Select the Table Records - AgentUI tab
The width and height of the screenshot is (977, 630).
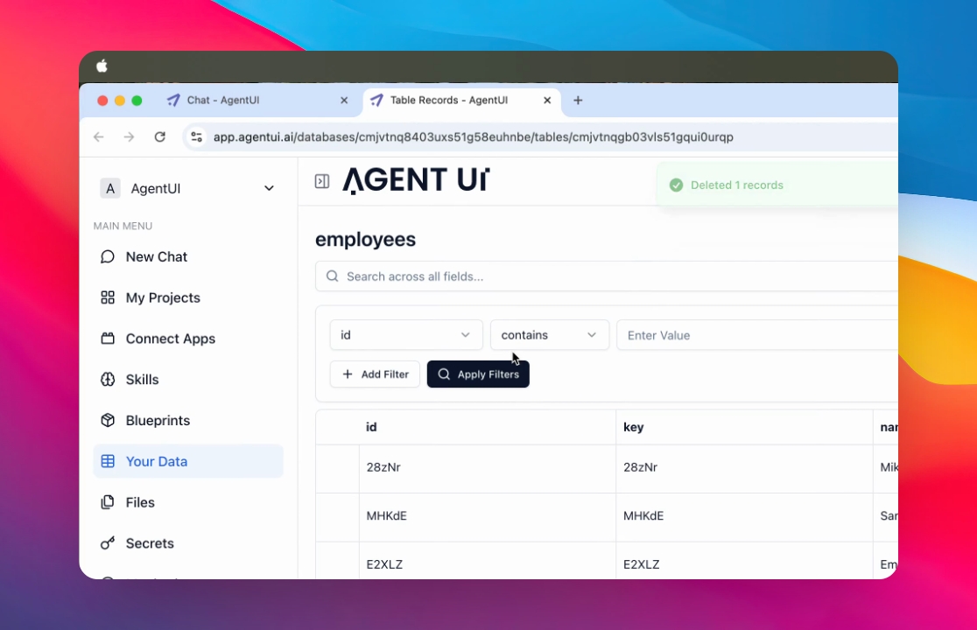[x=461, y=101]
